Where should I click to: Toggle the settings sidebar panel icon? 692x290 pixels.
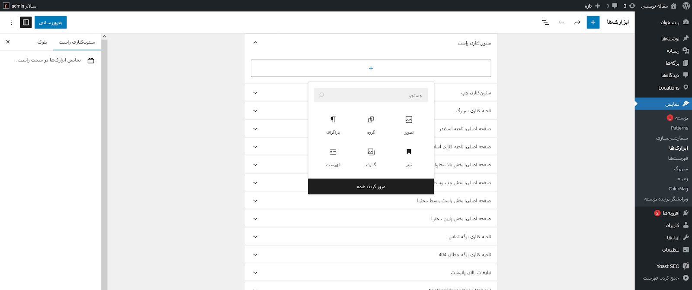click(x=26, y=22)
